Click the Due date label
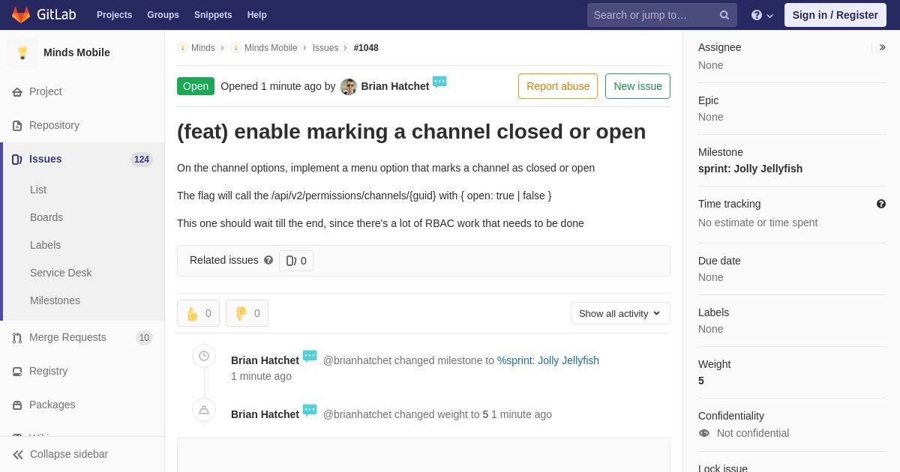 [x=719, y=261]
